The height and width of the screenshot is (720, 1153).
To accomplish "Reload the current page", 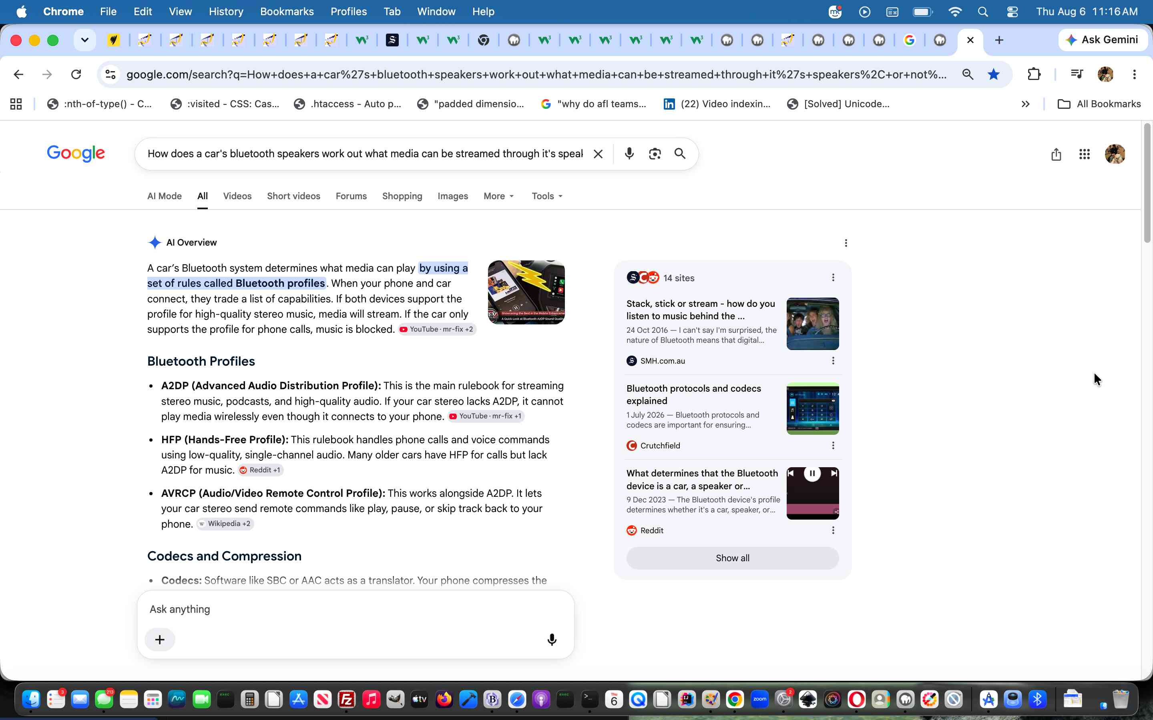I will coord(76,74).
